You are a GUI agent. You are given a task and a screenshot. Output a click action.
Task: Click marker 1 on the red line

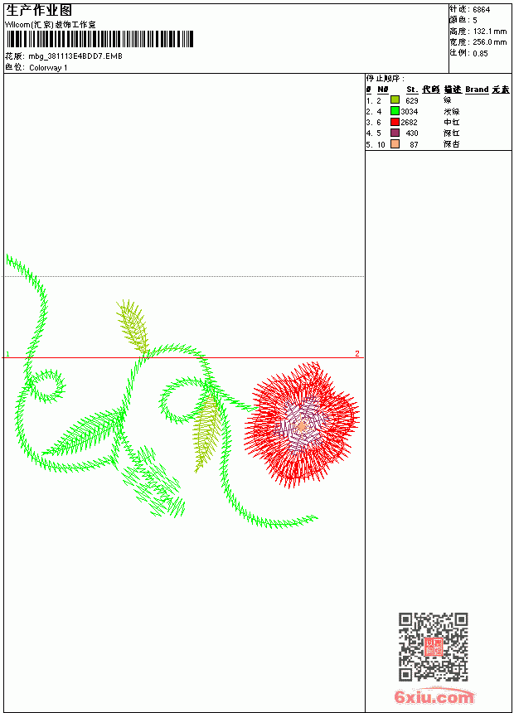[7, 354]
